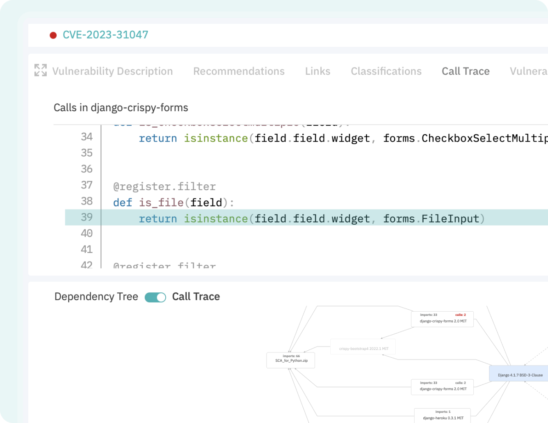The height and width of the screenshot is (423, 548).
Task: Select the SCA_for_Python.zip node in the graph
Action: (x=291, y=360)
